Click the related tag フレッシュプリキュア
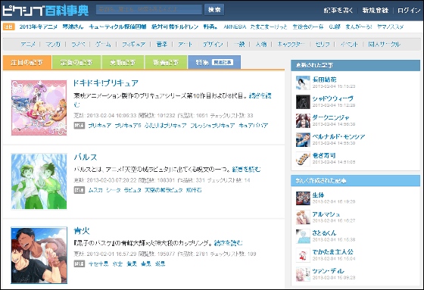Viewport: 424px width, 290px height. click(213, 125)
